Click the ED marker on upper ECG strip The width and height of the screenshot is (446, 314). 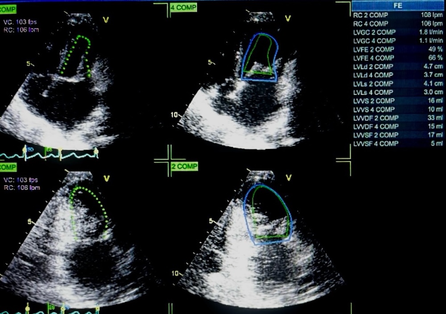[30, 149]
